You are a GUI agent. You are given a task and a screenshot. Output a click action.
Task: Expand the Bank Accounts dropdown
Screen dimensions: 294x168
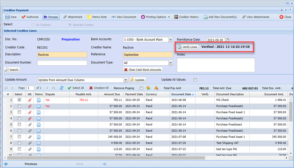pyautogui.click(x=170, y=40)
